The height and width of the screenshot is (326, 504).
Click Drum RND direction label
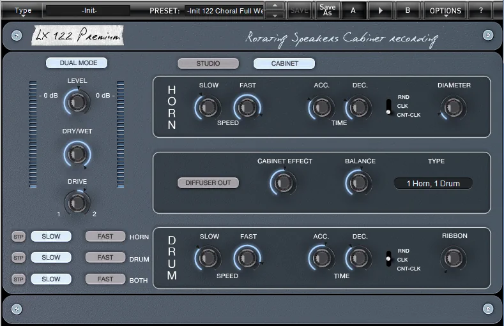[x=404, y=251]
